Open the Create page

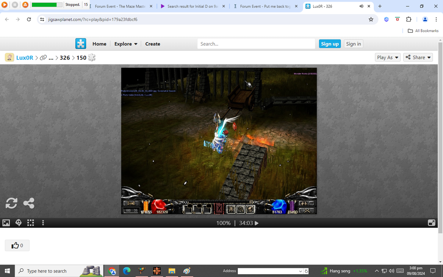coord(153,44)
